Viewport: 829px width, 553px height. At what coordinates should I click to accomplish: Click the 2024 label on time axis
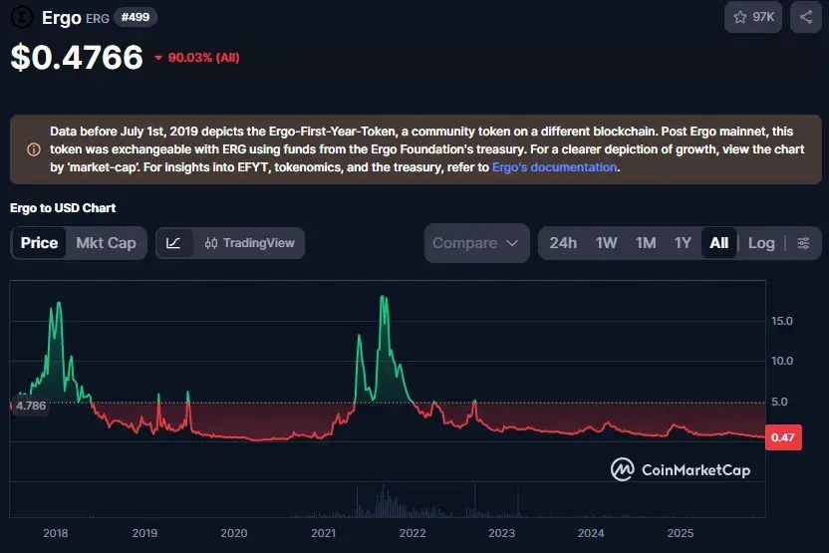pyautogui.click(x=591, y=533)
